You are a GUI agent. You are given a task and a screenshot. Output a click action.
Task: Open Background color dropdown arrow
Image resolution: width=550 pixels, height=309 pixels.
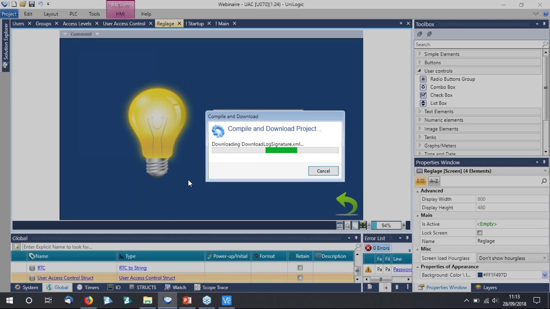click(545, 275)
